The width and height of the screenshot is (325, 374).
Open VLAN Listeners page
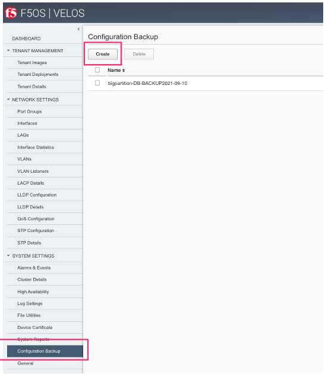(33, 171)
